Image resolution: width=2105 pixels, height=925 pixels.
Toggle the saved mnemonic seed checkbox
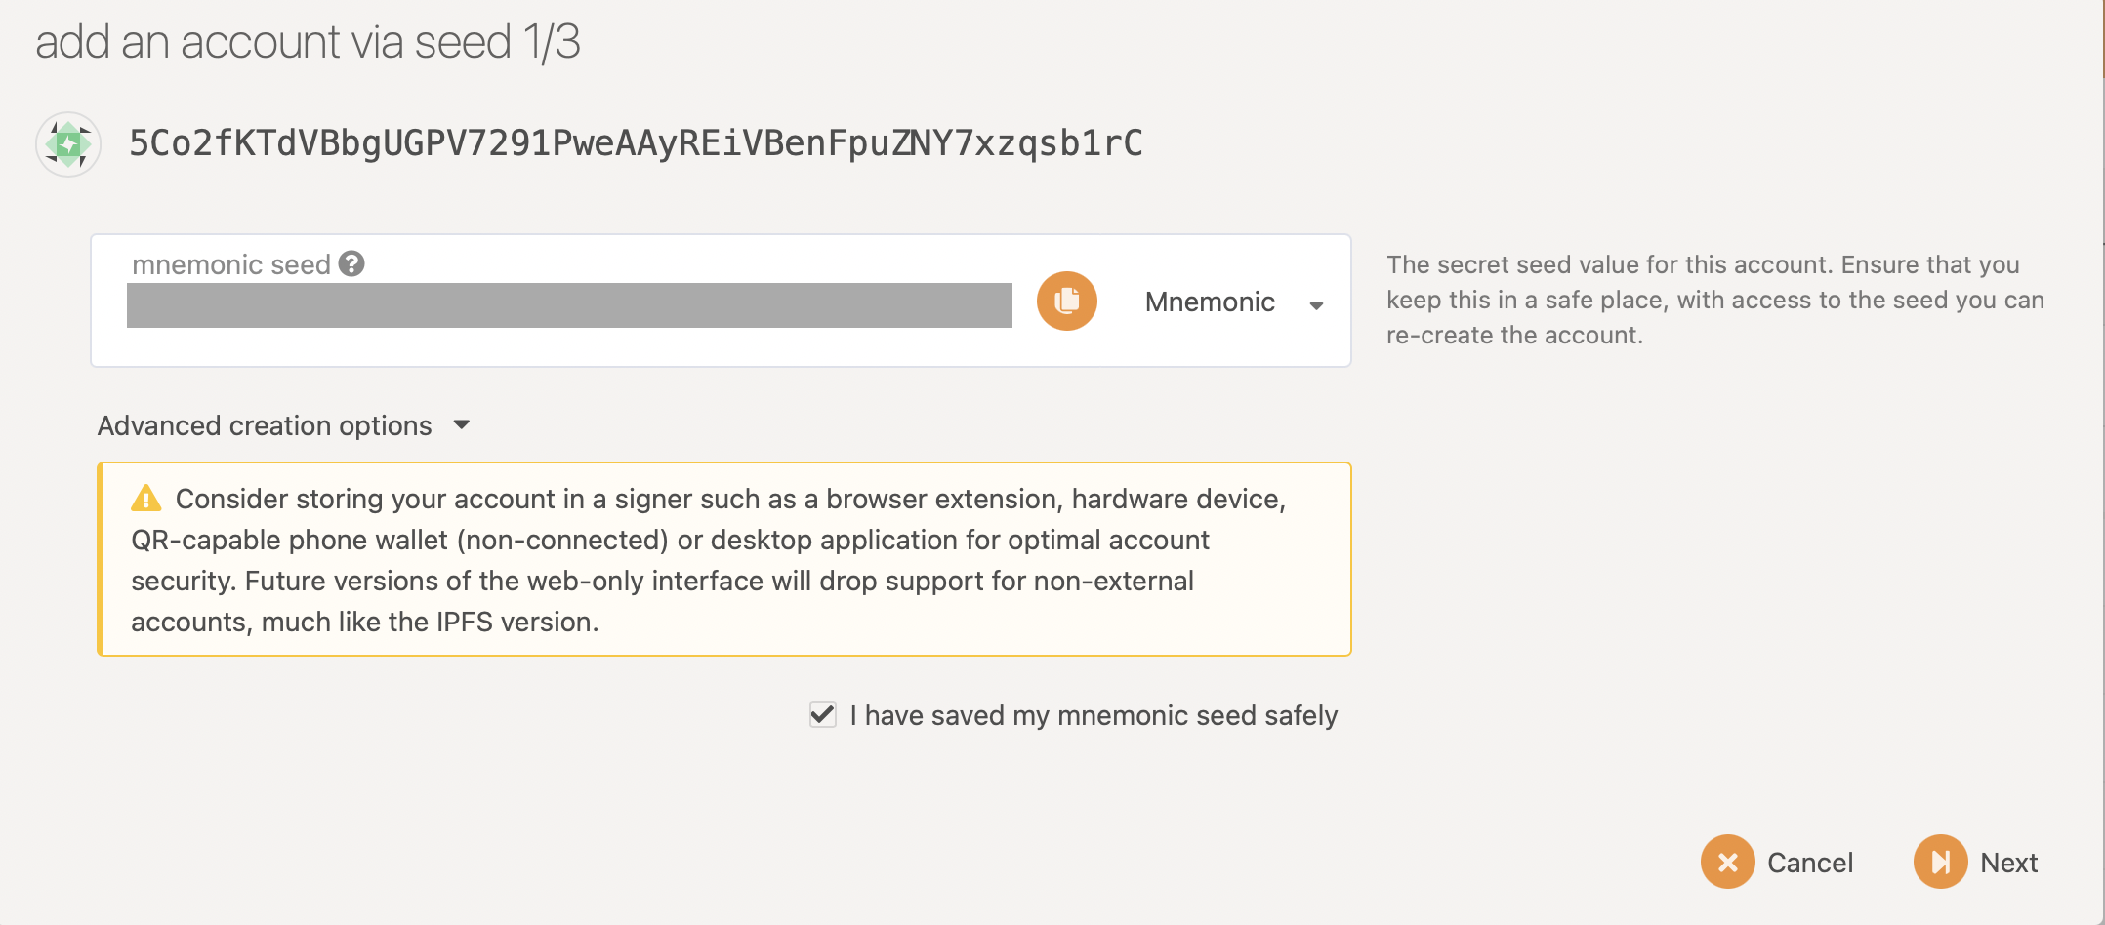[x=823, y=714]
